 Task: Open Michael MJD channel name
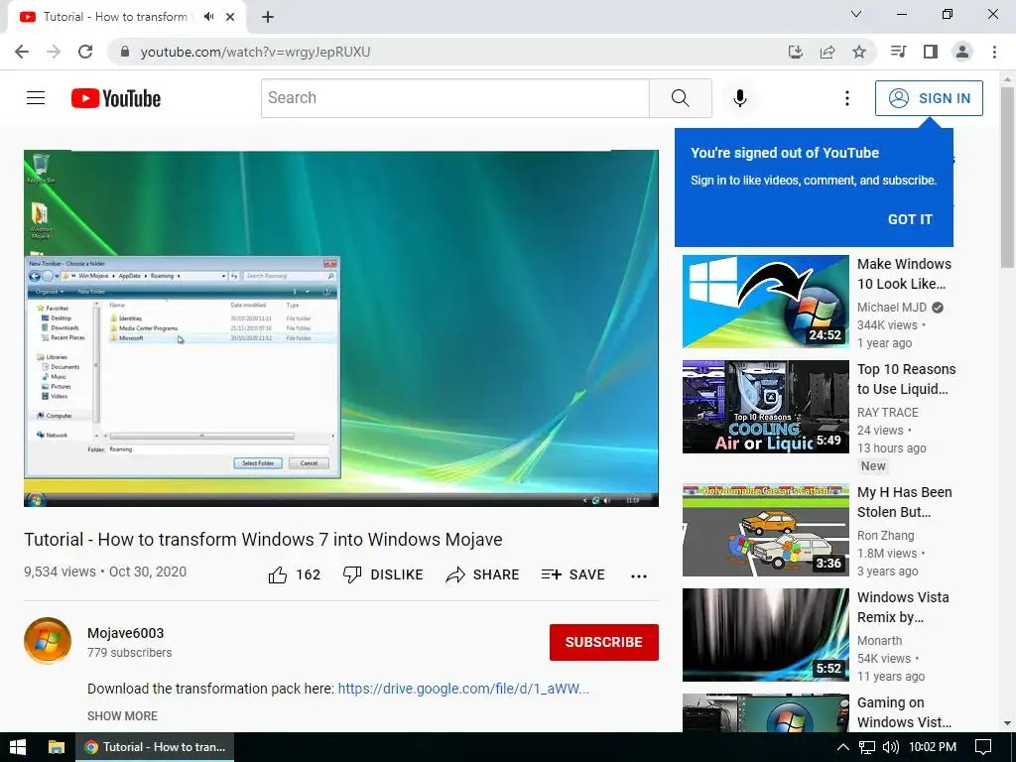coord(892,308)
